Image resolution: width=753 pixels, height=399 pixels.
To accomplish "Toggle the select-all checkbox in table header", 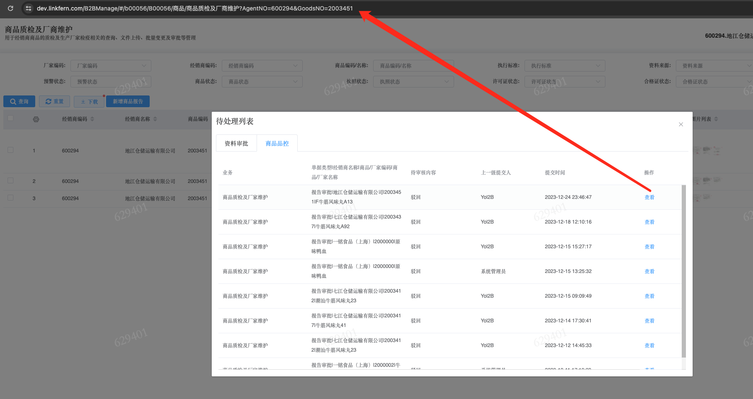I will (10, 118).
